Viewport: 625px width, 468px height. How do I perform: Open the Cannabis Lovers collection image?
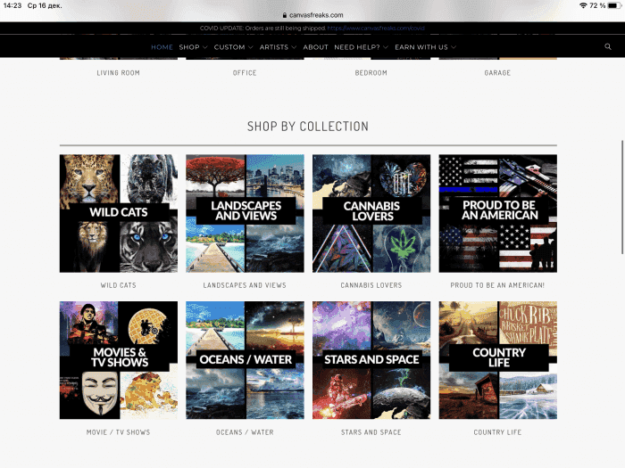(371, 213)
